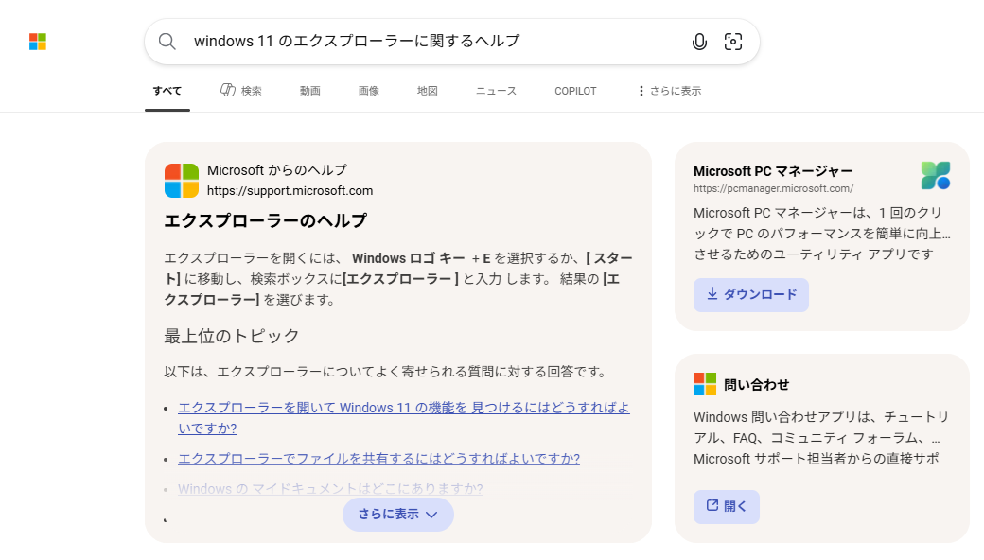
Task: Open visual search camera icon
Action: [x=733, y=42]
